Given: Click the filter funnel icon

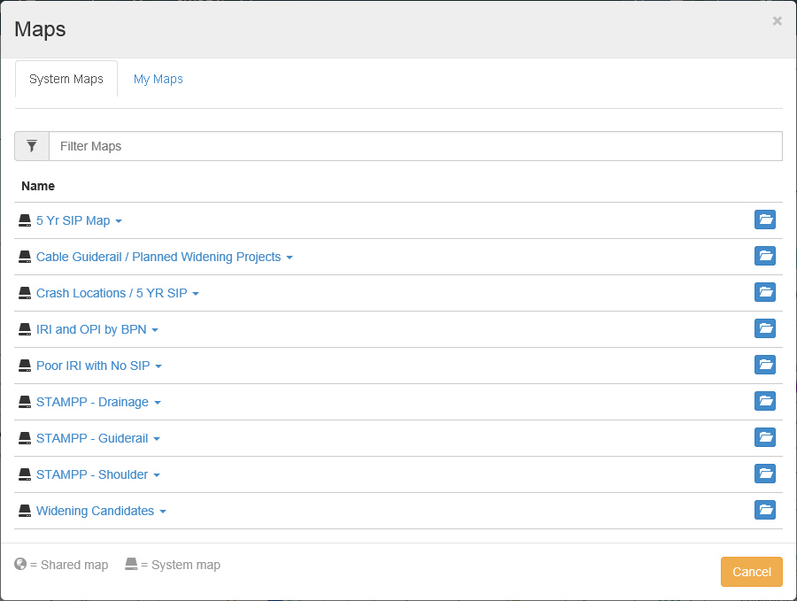Looking at the screenshot, I should [x=32, y=146].
